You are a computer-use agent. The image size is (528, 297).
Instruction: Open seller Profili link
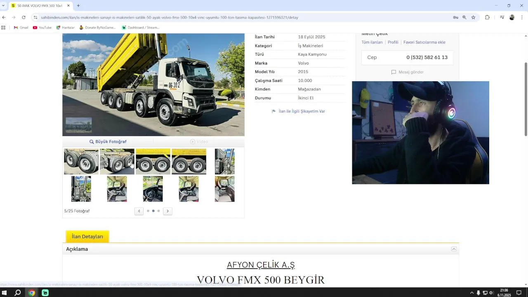pos(393,42)
